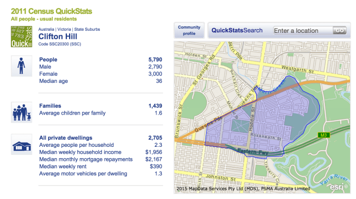Image resolution: width=356 pixels, height=199 pixels.
Task: Follow the Victoria breadcrumb link
Action: 64,29
